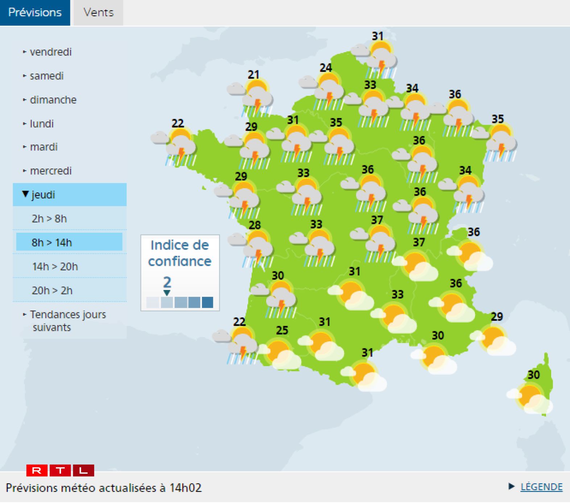Click the confidence index marker arrow
The image size is (570, 503).
point(167,293)
